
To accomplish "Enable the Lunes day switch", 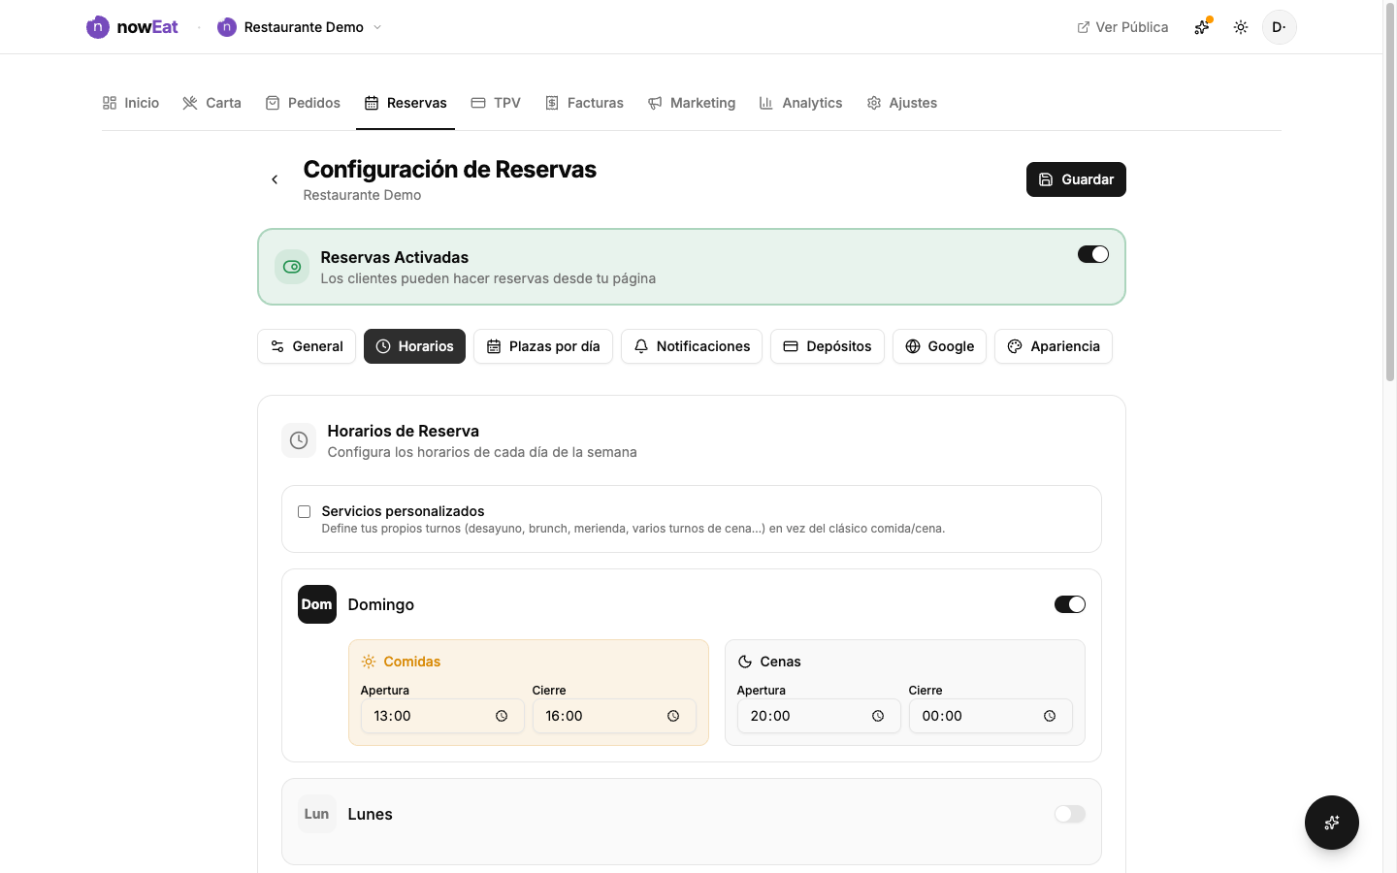I will click(x=1070, y=814).
